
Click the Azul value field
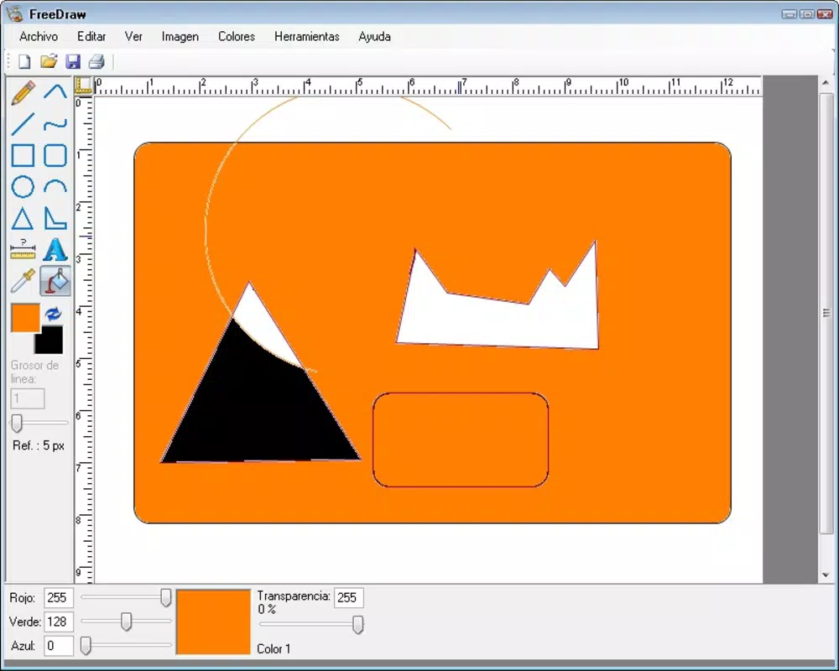coord(59,646)
